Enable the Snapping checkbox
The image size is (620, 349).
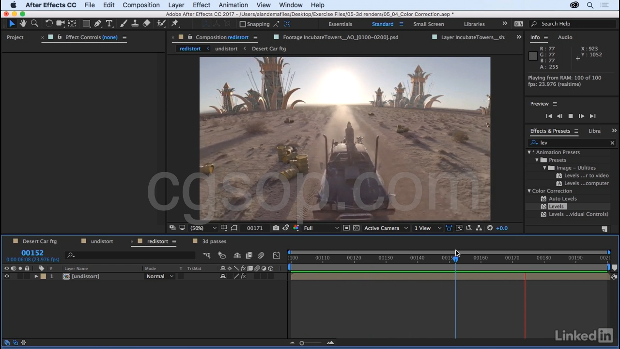click(243, 24)
